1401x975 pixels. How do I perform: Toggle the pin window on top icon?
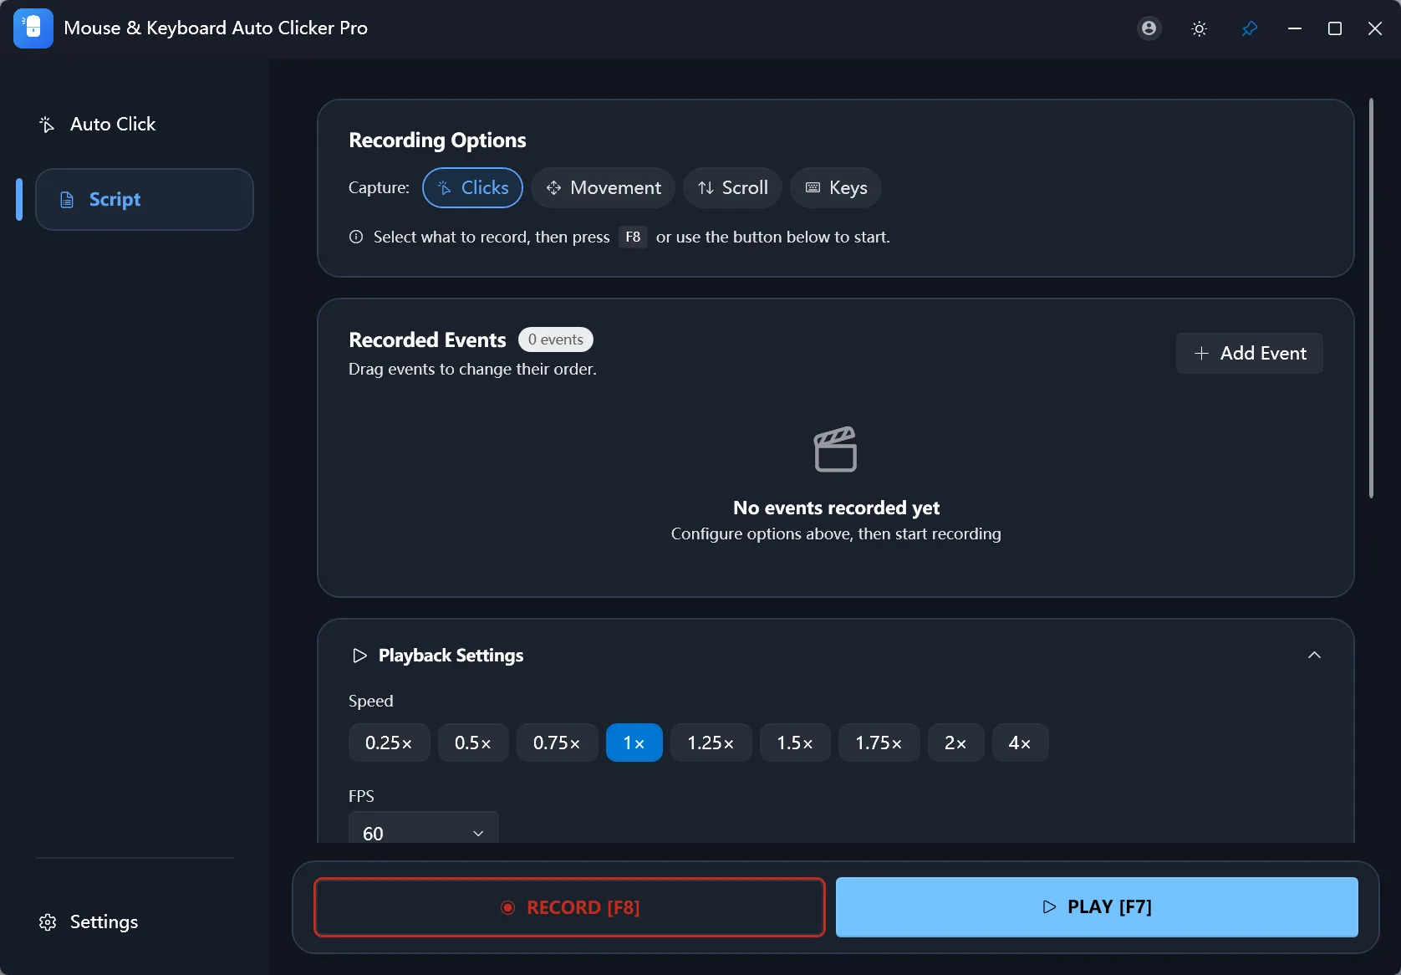[1250, 28]
